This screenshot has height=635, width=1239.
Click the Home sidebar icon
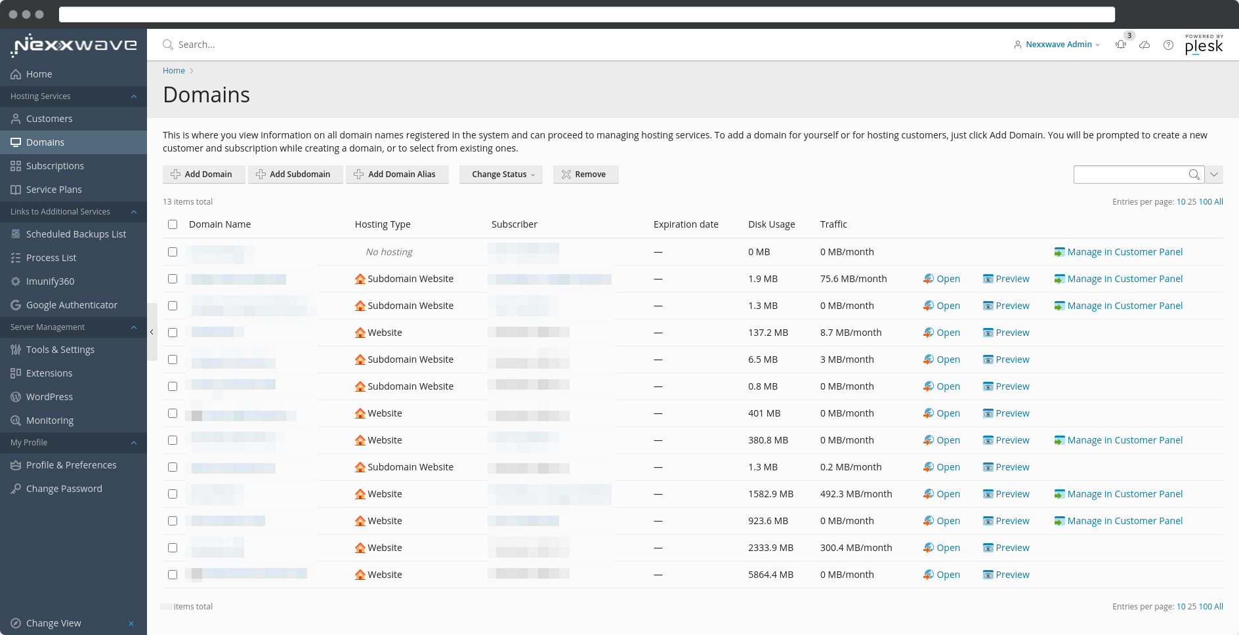pos(16,74)
